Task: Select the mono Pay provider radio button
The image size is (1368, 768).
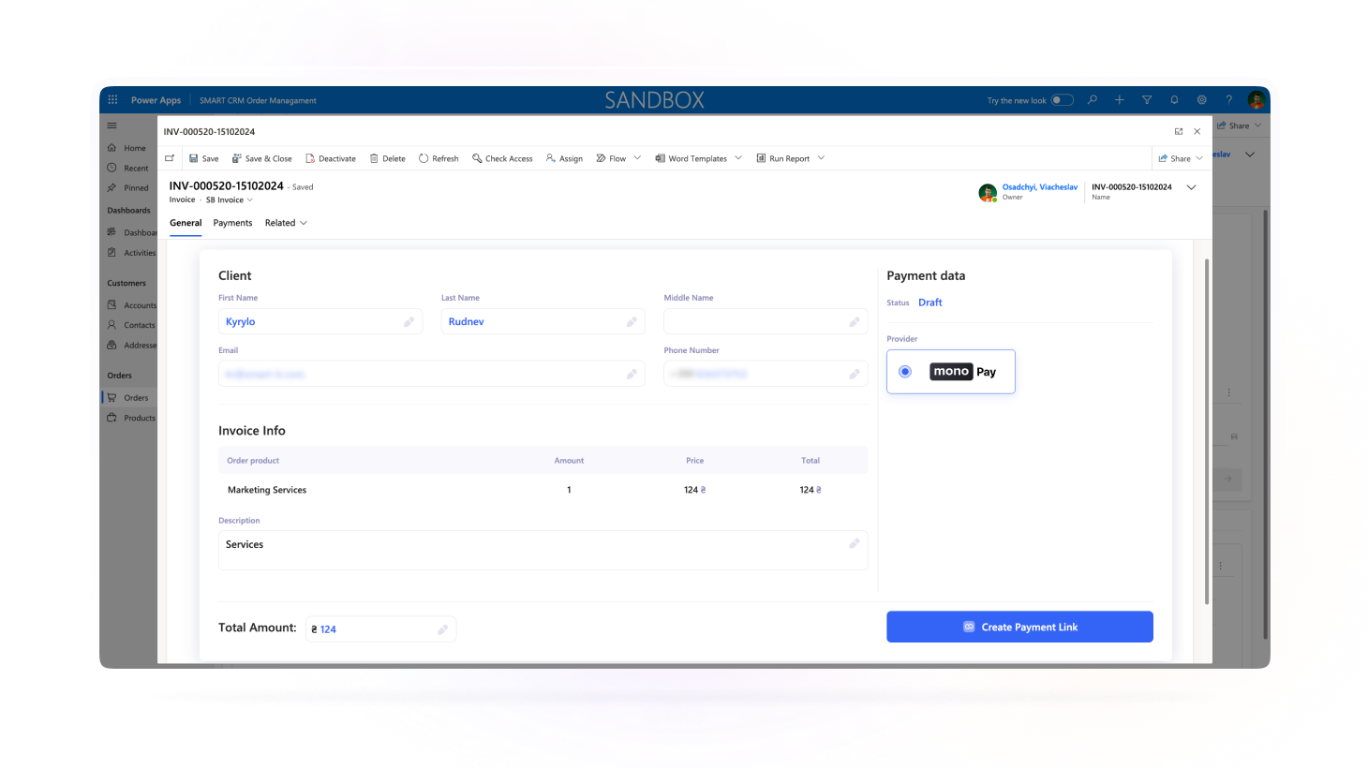Action: [x=905, y=372]
